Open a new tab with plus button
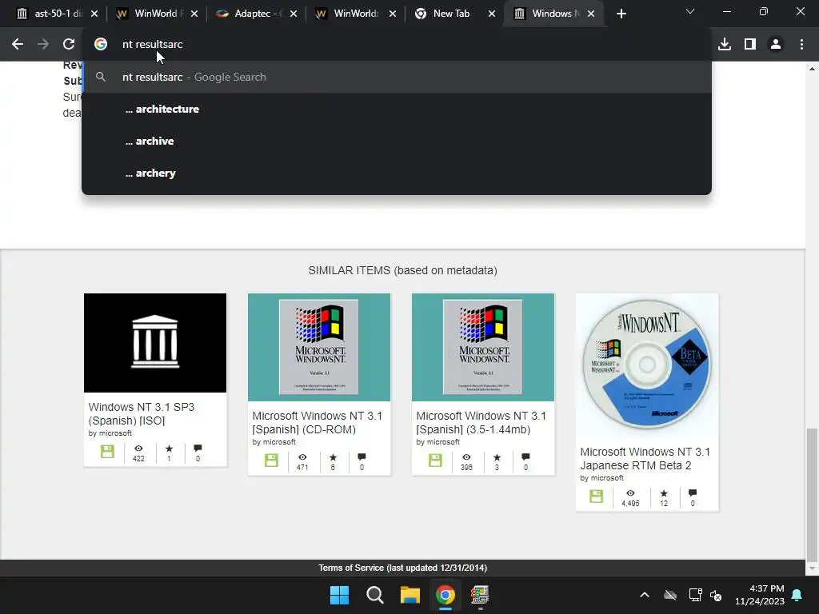 621,14
